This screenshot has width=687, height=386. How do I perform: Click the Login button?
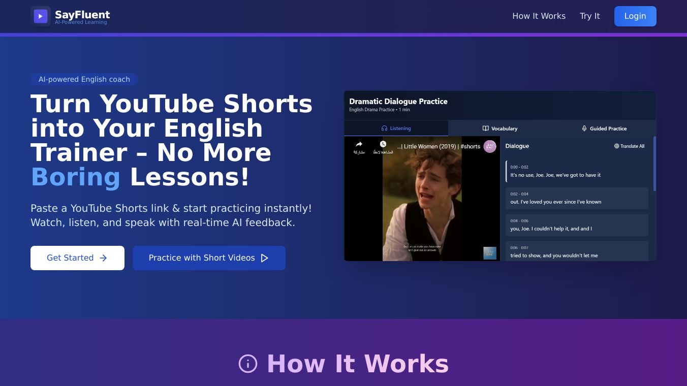click(635, 16)
